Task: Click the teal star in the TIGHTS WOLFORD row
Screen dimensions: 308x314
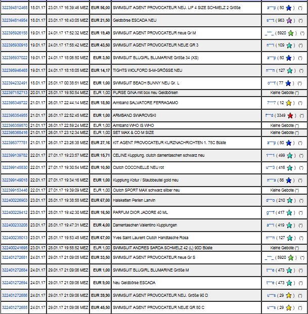Action: click(x=290, y=70)
